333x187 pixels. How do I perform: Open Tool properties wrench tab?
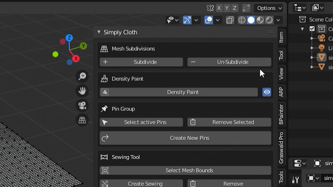pos(296,180)
